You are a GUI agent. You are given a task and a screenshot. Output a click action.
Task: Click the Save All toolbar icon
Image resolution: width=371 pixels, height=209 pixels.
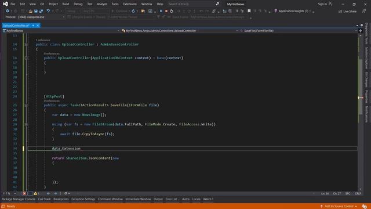tap(41, 11)
